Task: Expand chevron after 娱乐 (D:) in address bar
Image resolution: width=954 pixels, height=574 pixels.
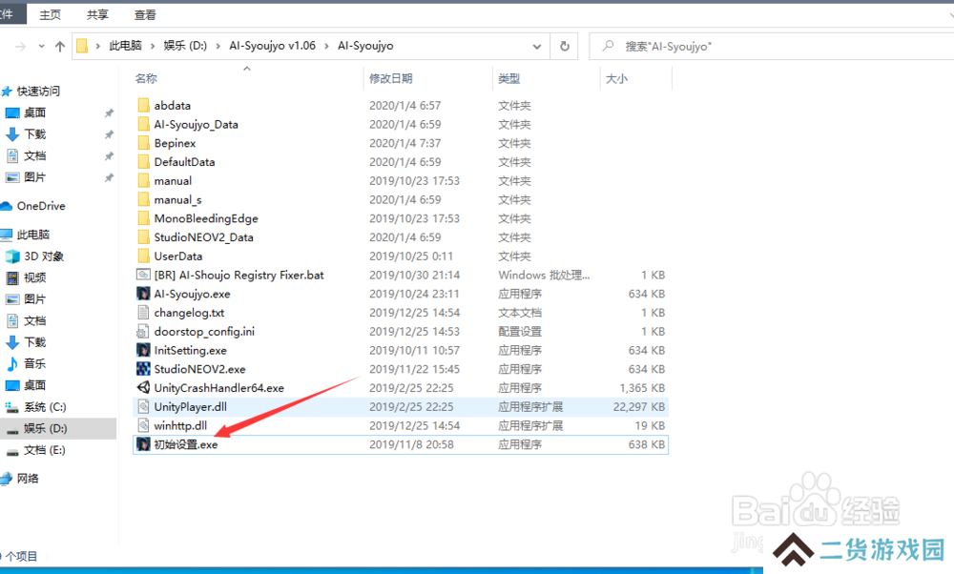Action: coord(218,46)
